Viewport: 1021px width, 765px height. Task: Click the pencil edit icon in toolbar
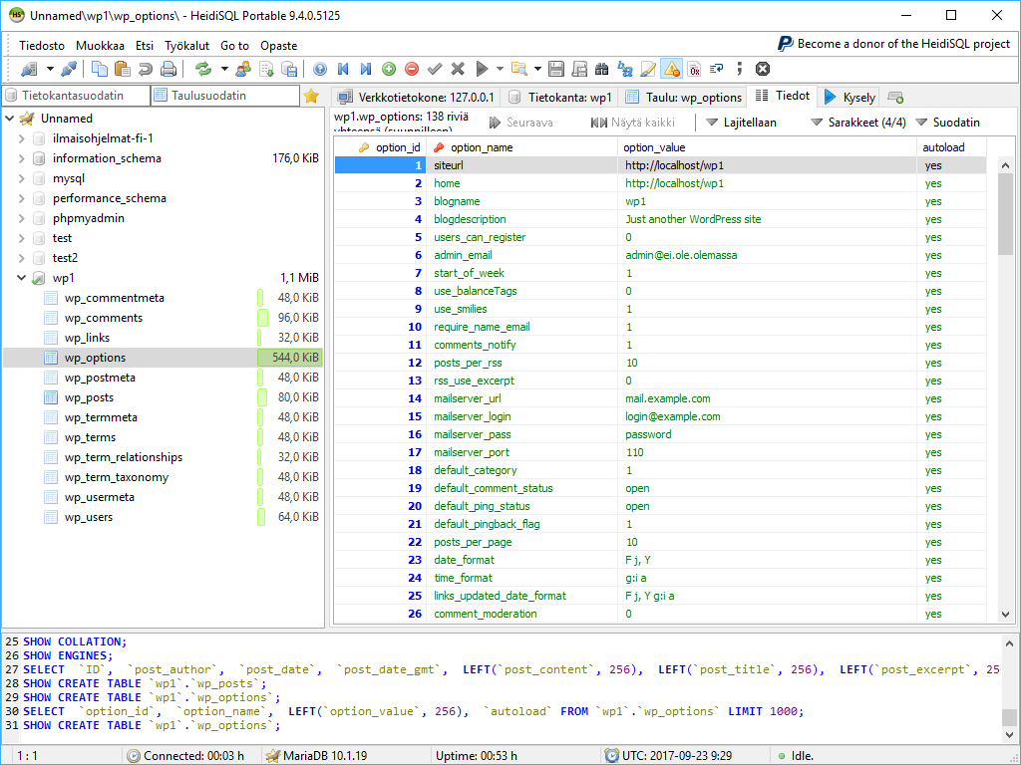(648, 69)
